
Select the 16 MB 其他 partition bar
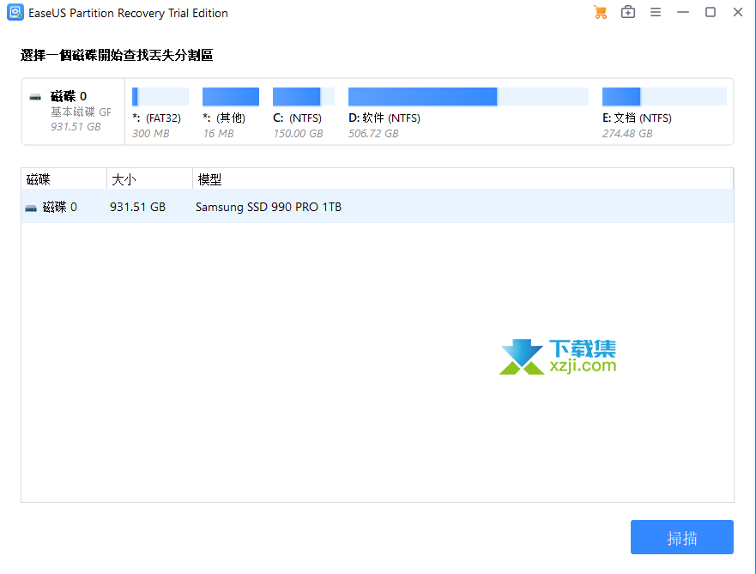(231, 96)
